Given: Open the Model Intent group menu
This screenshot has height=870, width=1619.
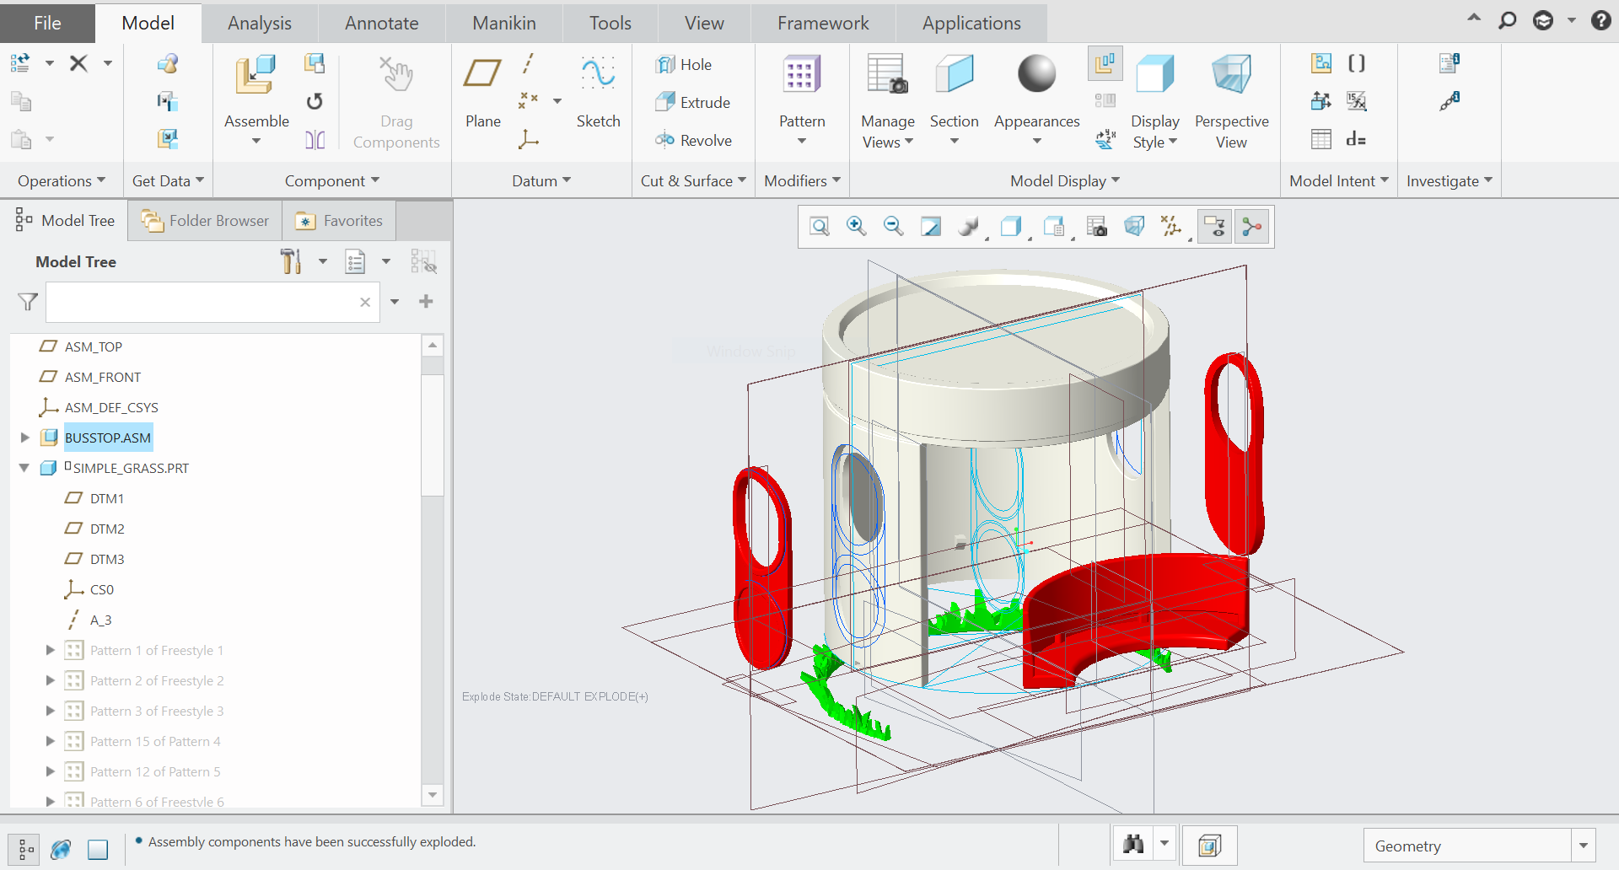Looking at the screenshot, I should (x=1338, y=181).
